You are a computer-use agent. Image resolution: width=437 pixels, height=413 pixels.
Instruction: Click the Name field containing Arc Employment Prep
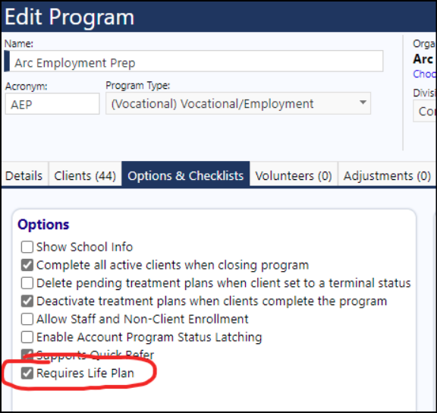coord(193,61)
